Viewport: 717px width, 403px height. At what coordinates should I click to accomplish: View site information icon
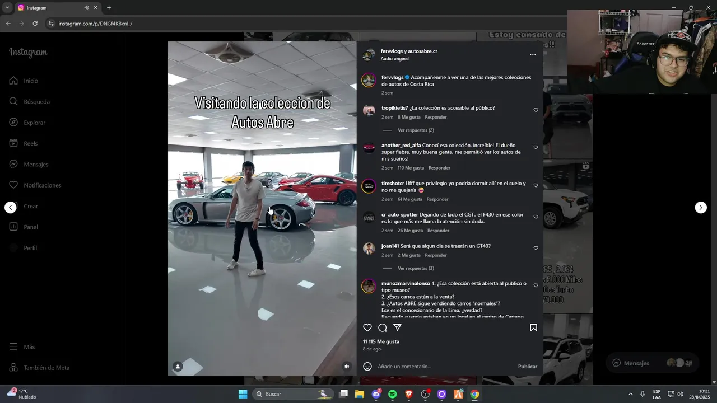coord(51,24)
